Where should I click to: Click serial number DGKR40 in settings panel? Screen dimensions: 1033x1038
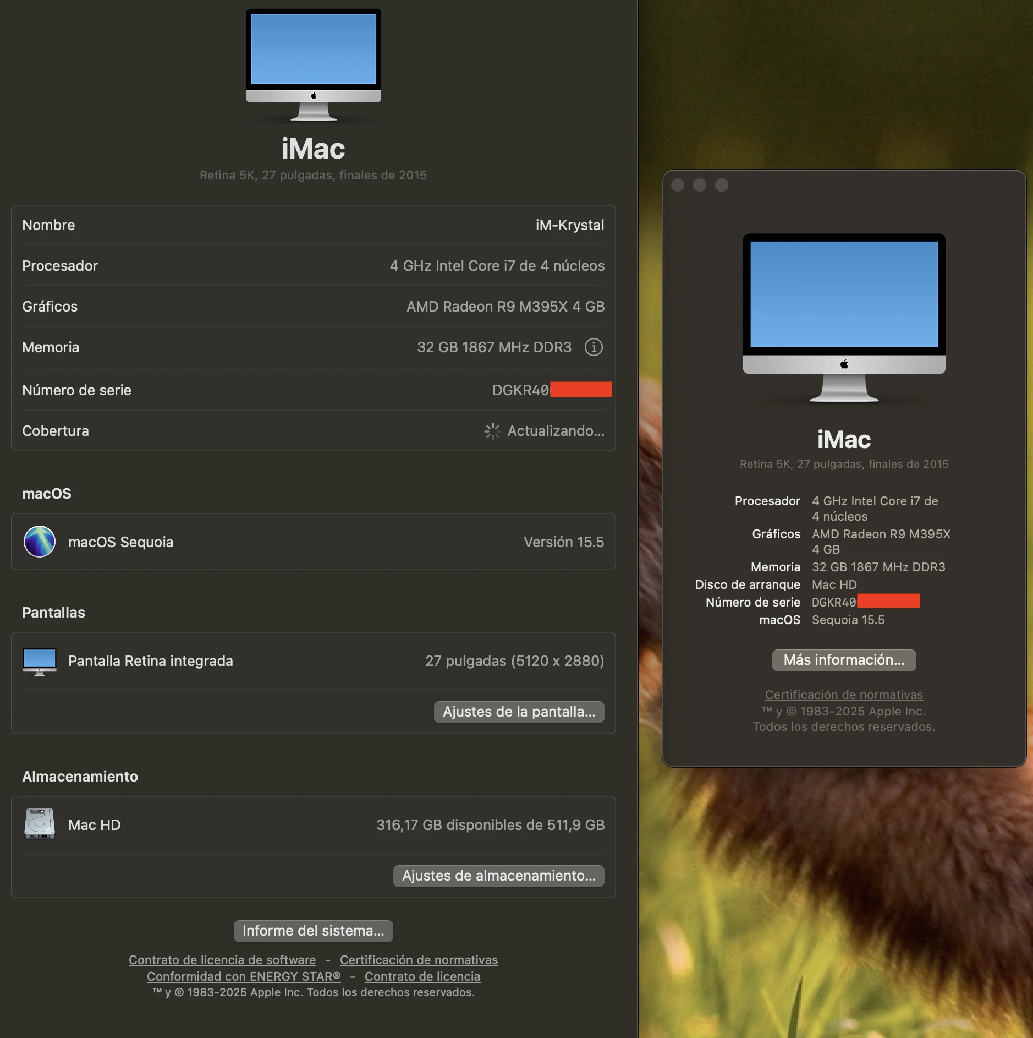click(520, 390)
